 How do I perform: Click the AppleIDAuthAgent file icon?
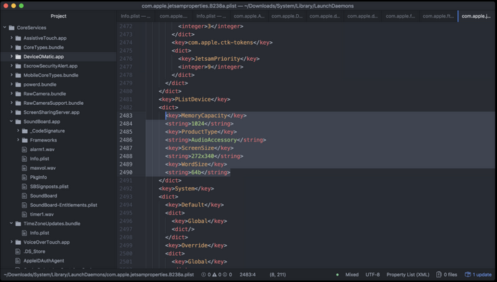click(18, 261)
